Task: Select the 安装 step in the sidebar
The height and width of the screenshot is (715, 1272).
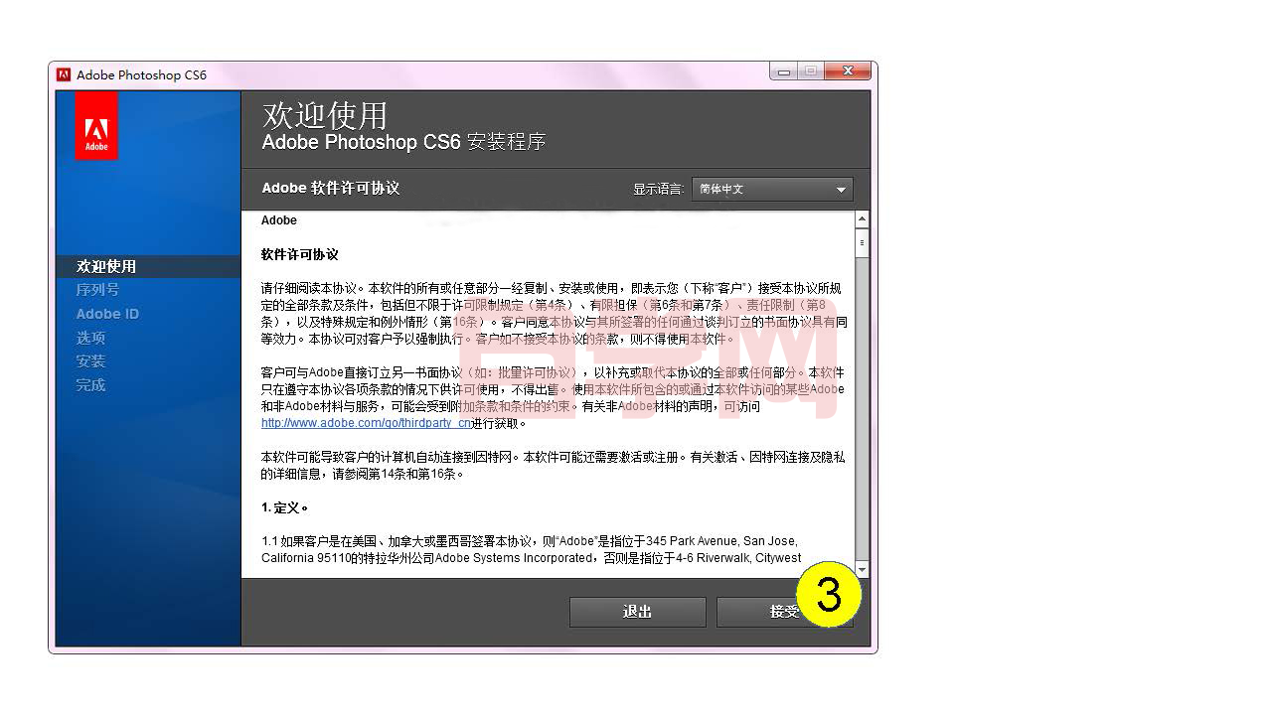Action: click(x=90, y=361)
